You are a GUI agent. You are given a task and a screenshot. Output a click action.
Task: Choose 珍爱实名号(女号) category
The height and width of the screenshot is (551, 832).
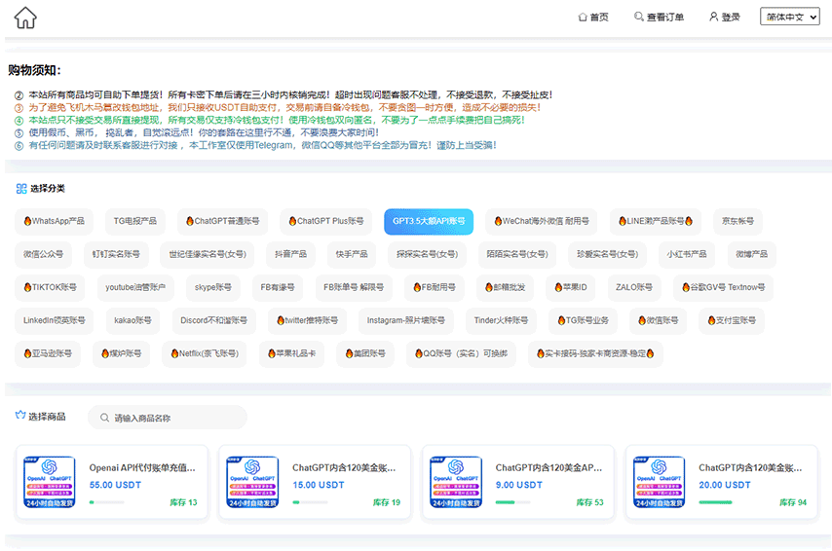[608, 254]
